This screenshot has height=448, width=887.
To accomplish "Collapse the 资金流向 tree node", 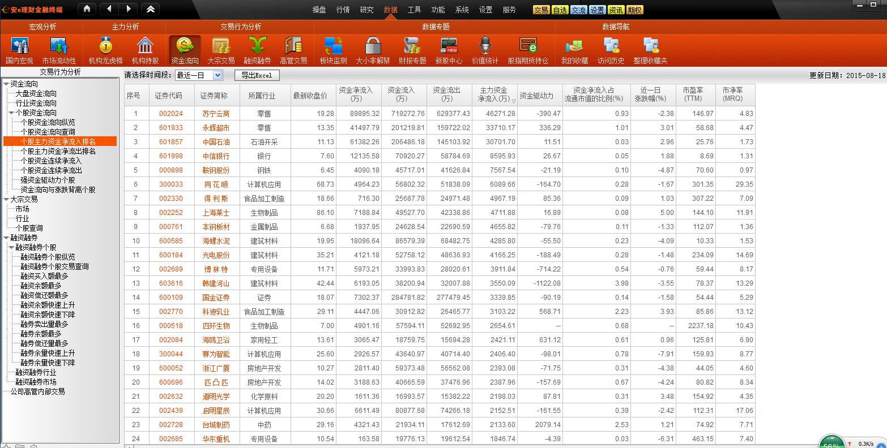I will pyautogui.click(x=6, y=84).
